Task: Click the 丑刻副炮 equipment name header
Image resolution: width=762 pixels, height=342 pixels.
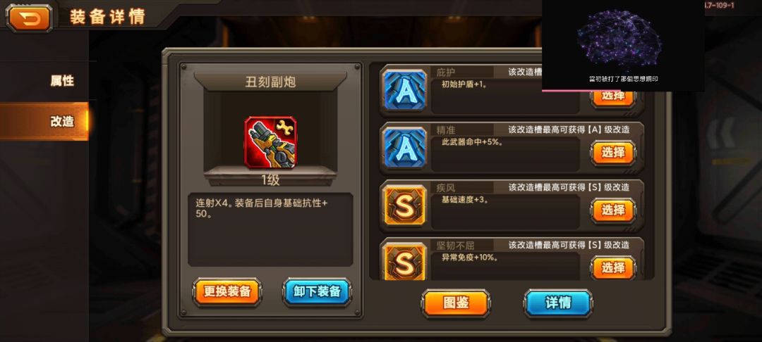Action: click(x=270, y=82)
